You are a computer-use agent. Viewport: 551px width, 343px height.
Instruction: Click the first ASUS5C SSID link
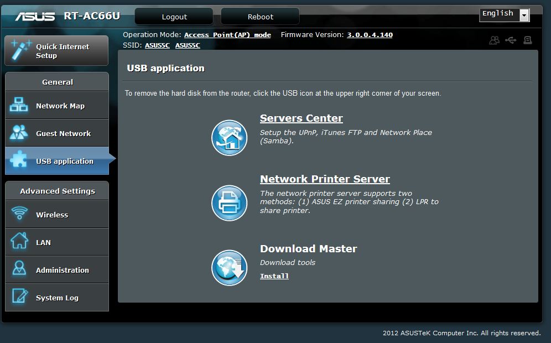coord(157,45)
